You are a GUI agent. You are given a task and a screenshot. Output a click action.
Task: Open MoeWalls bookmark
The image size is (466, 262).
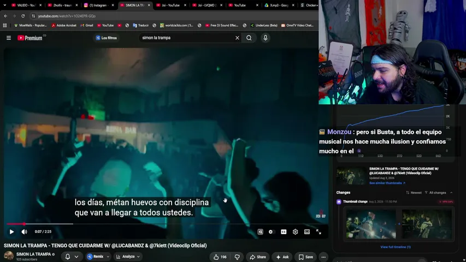click(x=30, y=26)
